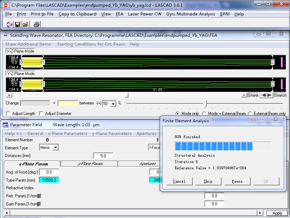The image size is (290, 218).
Task: Switch to y-Plane Param. tab
Action: coord(90,164)
